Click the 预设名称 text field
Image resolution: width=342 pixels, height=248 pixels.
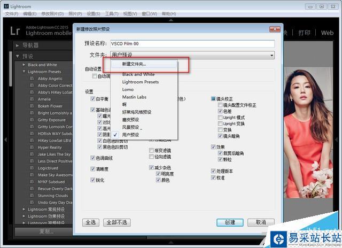tap(192, 44)
